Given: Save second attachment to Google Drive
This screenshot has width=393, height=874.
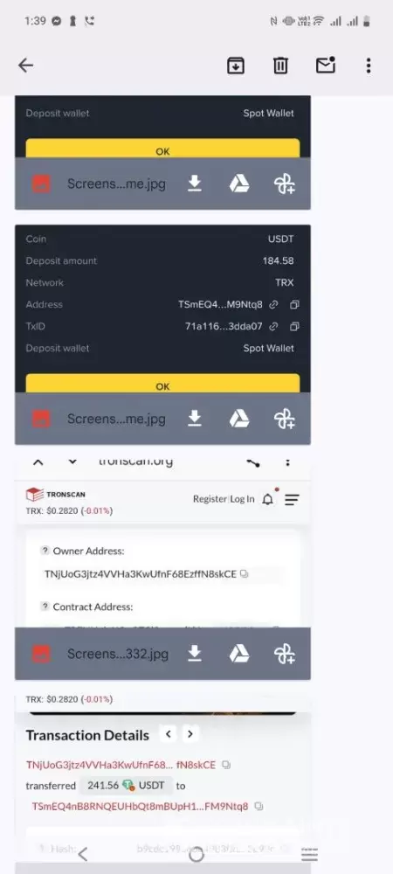Looking at the screenshot, I should point(239,419).
